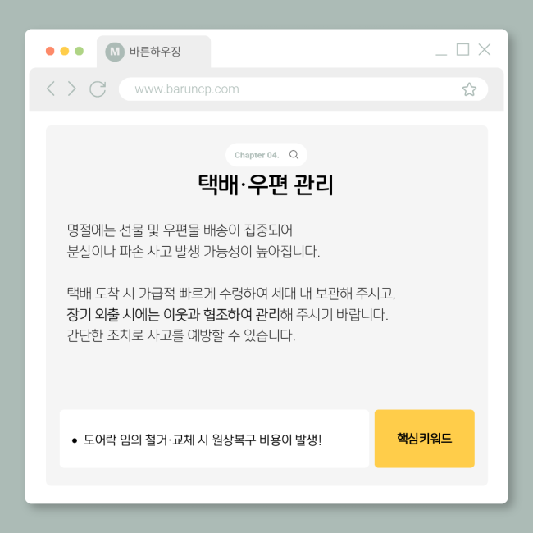Bookmark page using the star icon
533x533 pixels.
(x=469, y=89)
